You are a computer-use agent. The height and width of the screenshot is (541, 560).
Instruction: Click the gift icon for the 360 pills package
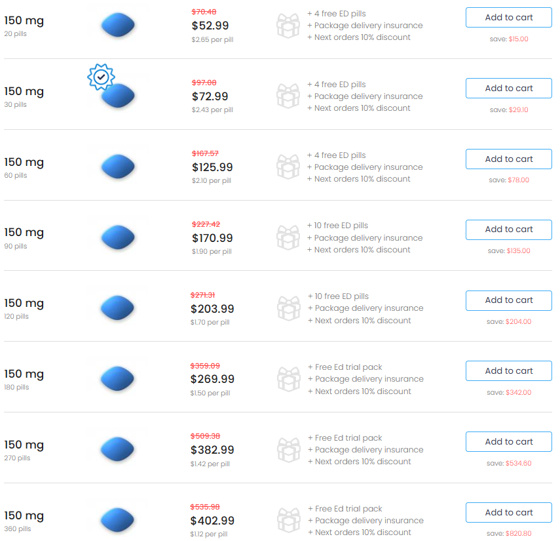288,521
